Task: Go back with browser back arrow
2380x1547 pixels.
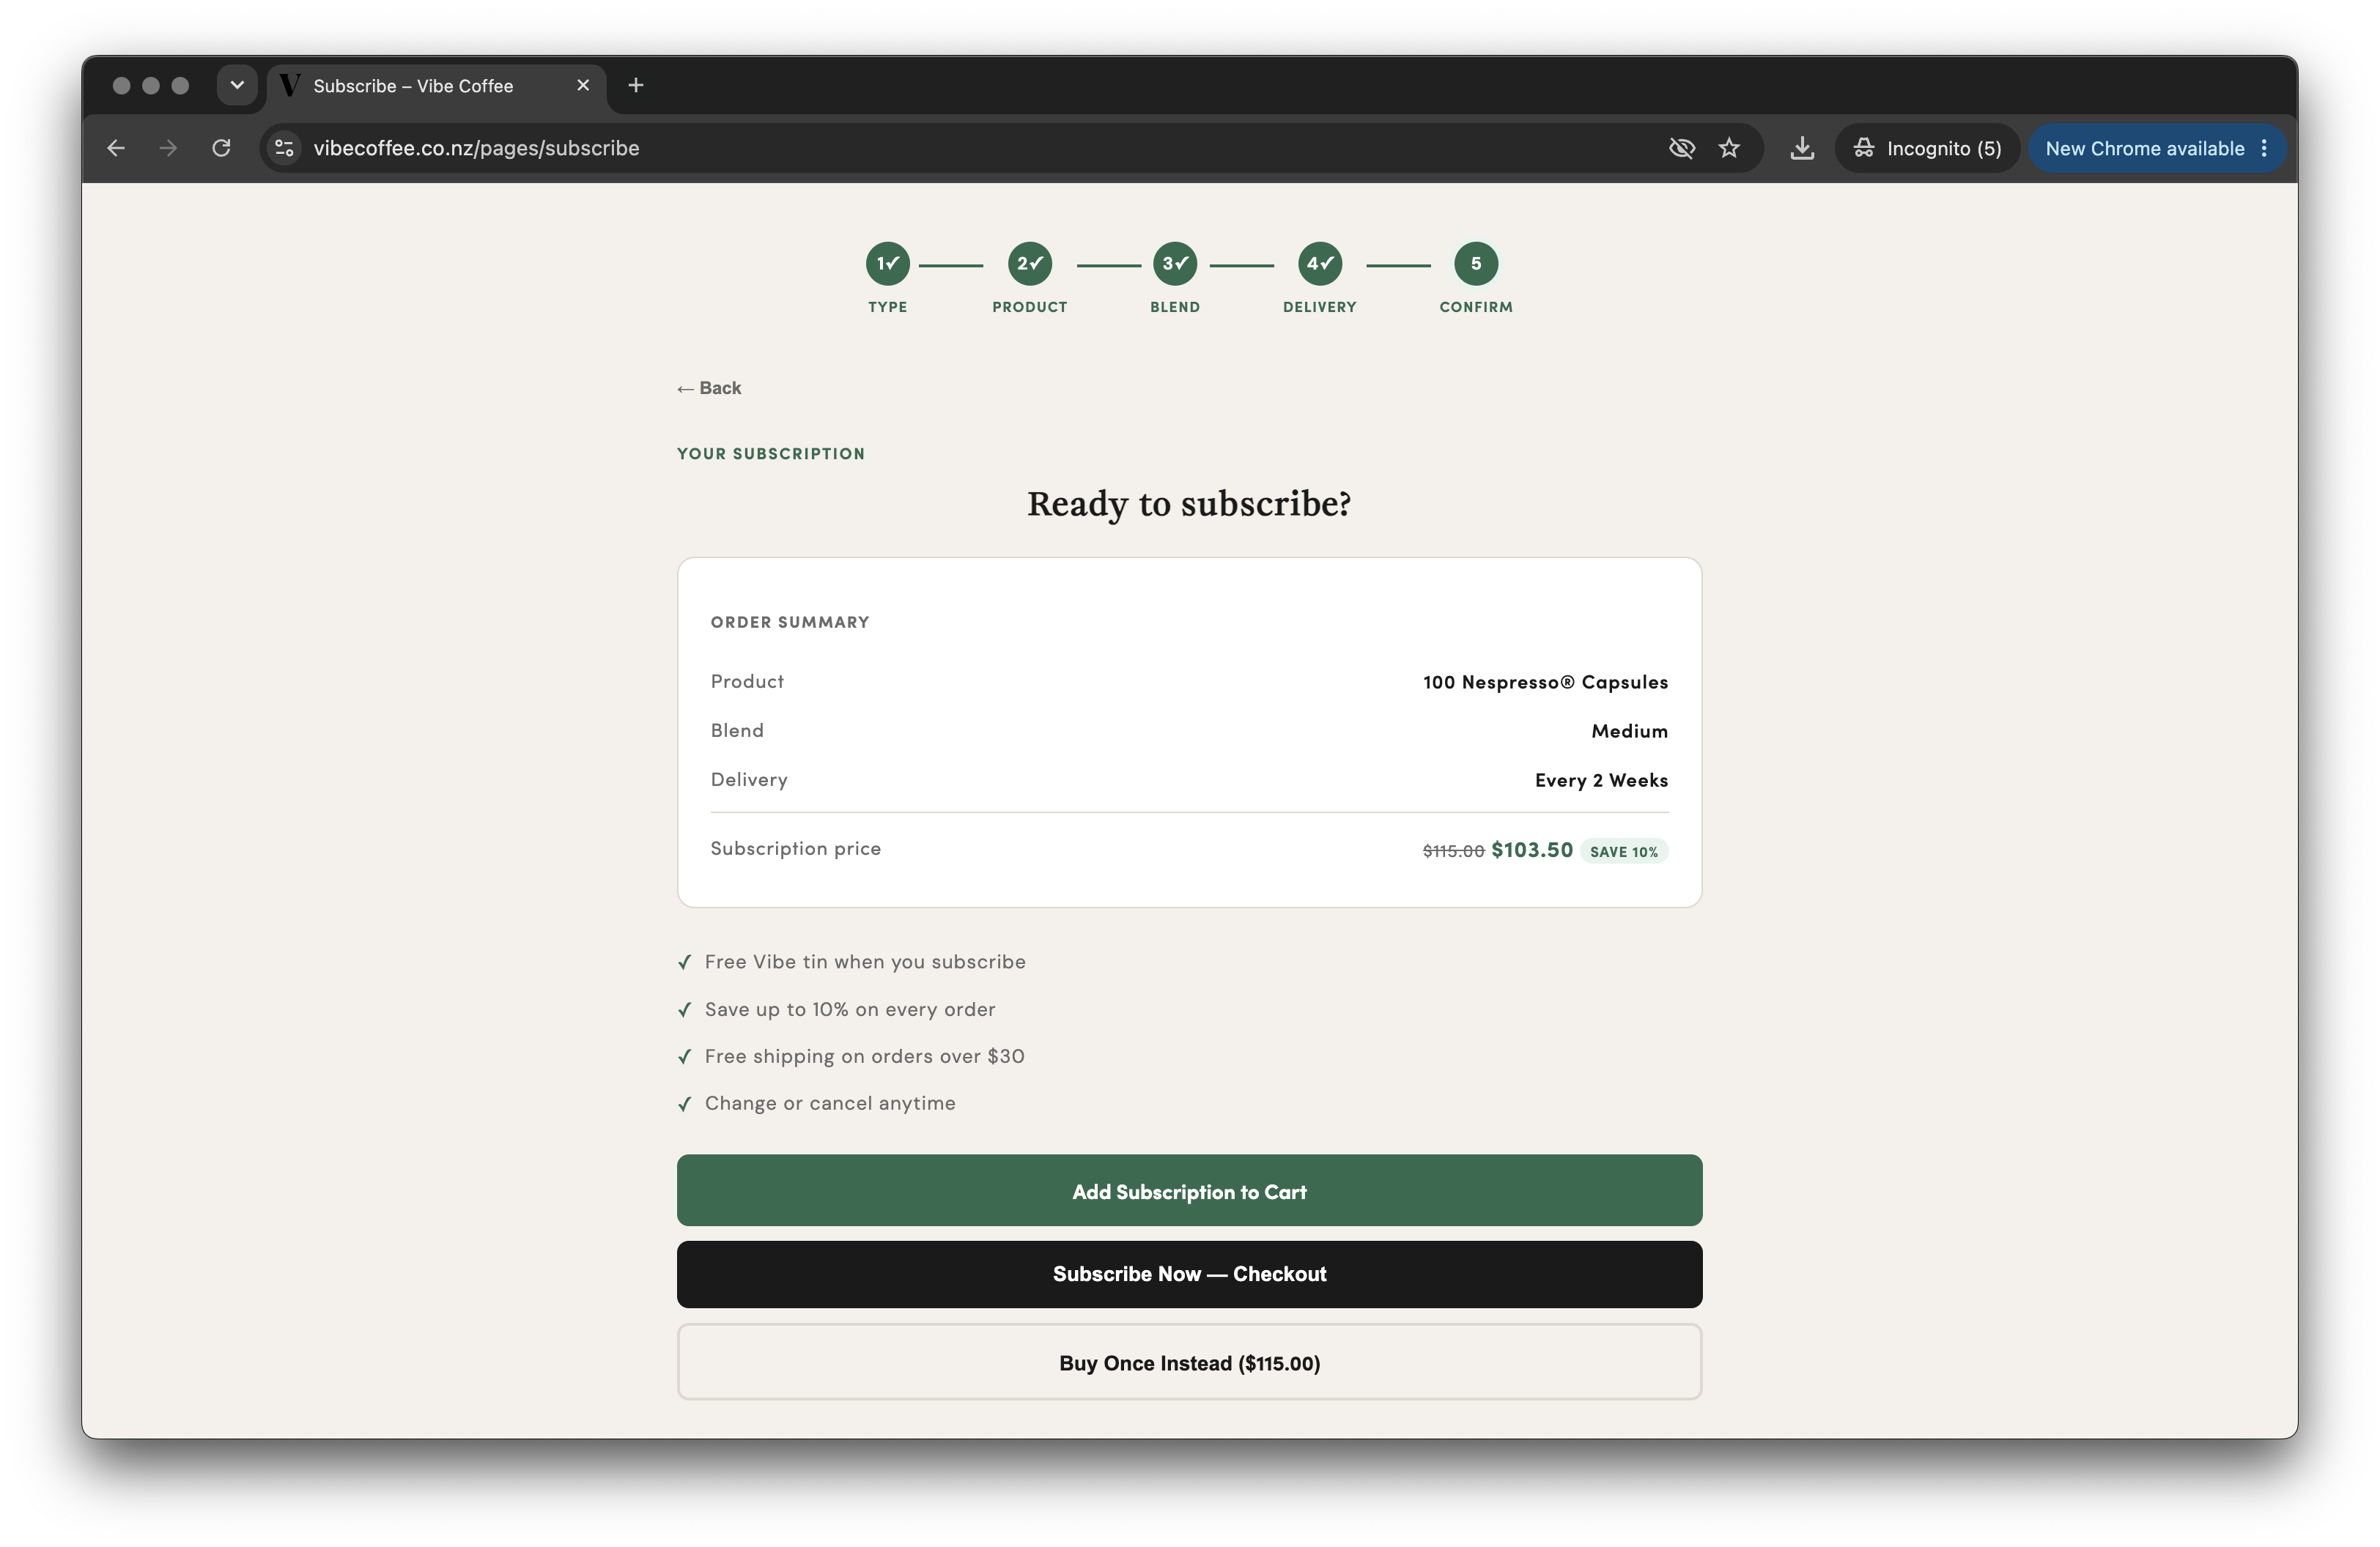Action: coord(116,148)
